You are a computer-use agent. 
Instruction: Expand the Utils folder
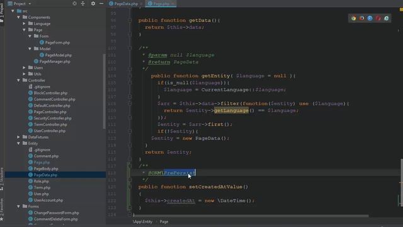24,74
